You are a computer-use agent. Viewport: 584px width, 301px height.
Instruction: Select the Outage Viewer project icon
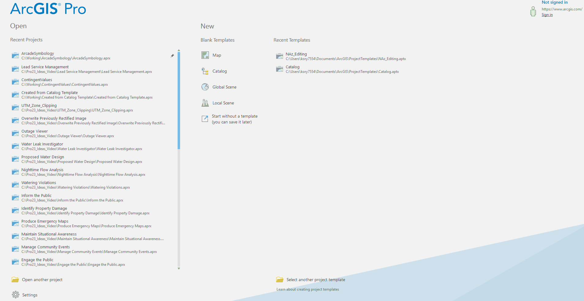[x=15, y=133]
